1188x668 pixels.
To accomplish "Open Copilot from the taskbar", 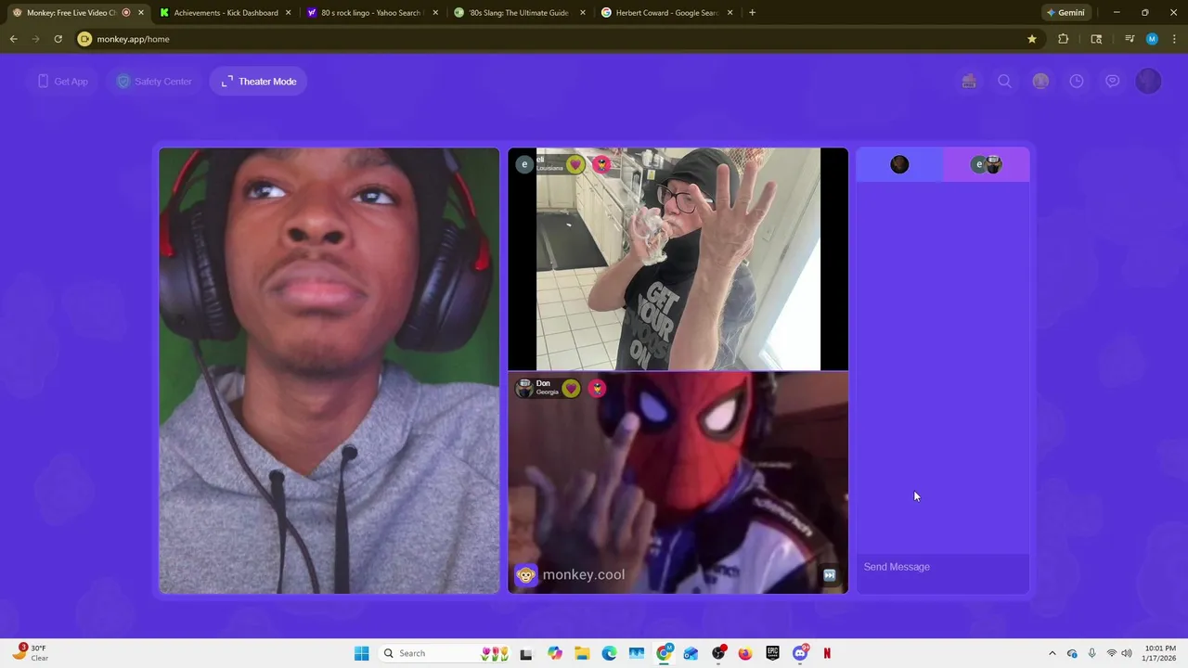I will [555, 653].
